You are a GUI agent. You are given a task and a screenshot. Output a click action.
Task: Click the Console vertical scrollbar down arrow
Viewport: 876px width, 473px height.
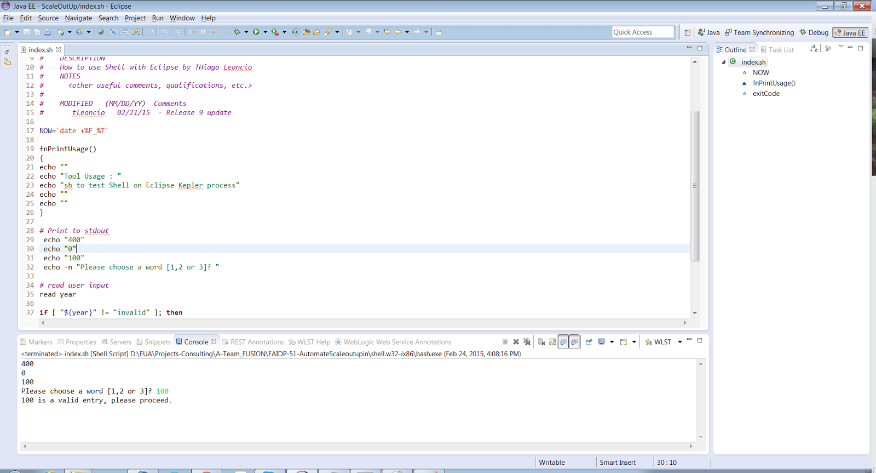(700, 437)
